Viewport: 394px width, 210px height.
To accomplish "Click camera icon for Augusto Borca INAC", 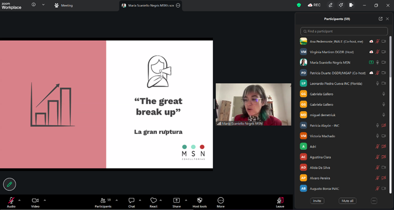I will click(384, 189).
